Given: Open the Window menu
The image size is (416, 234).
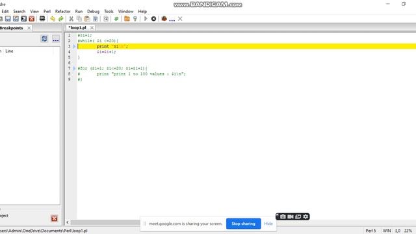Looking at the screenshot, I should point(125,12).
